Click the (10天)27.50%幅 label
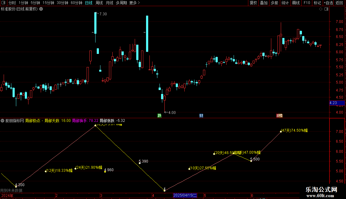Viewport: 346px width, 199px height. pos(203,168)
